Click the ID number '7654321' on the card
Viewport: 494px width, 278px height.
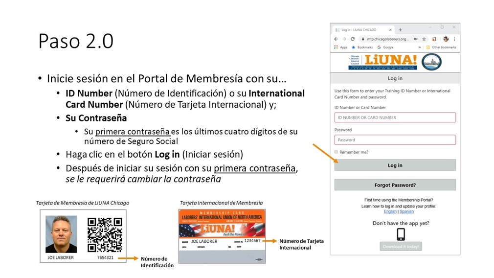105,257
